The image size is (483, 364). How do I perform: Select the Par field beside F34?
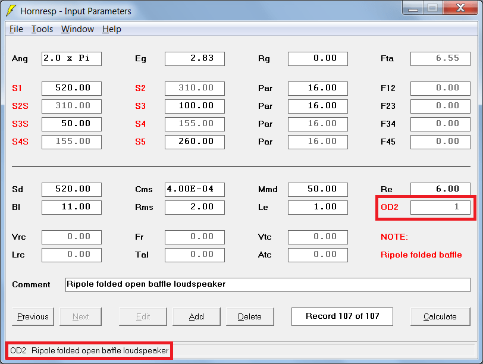tap(318, 124)
